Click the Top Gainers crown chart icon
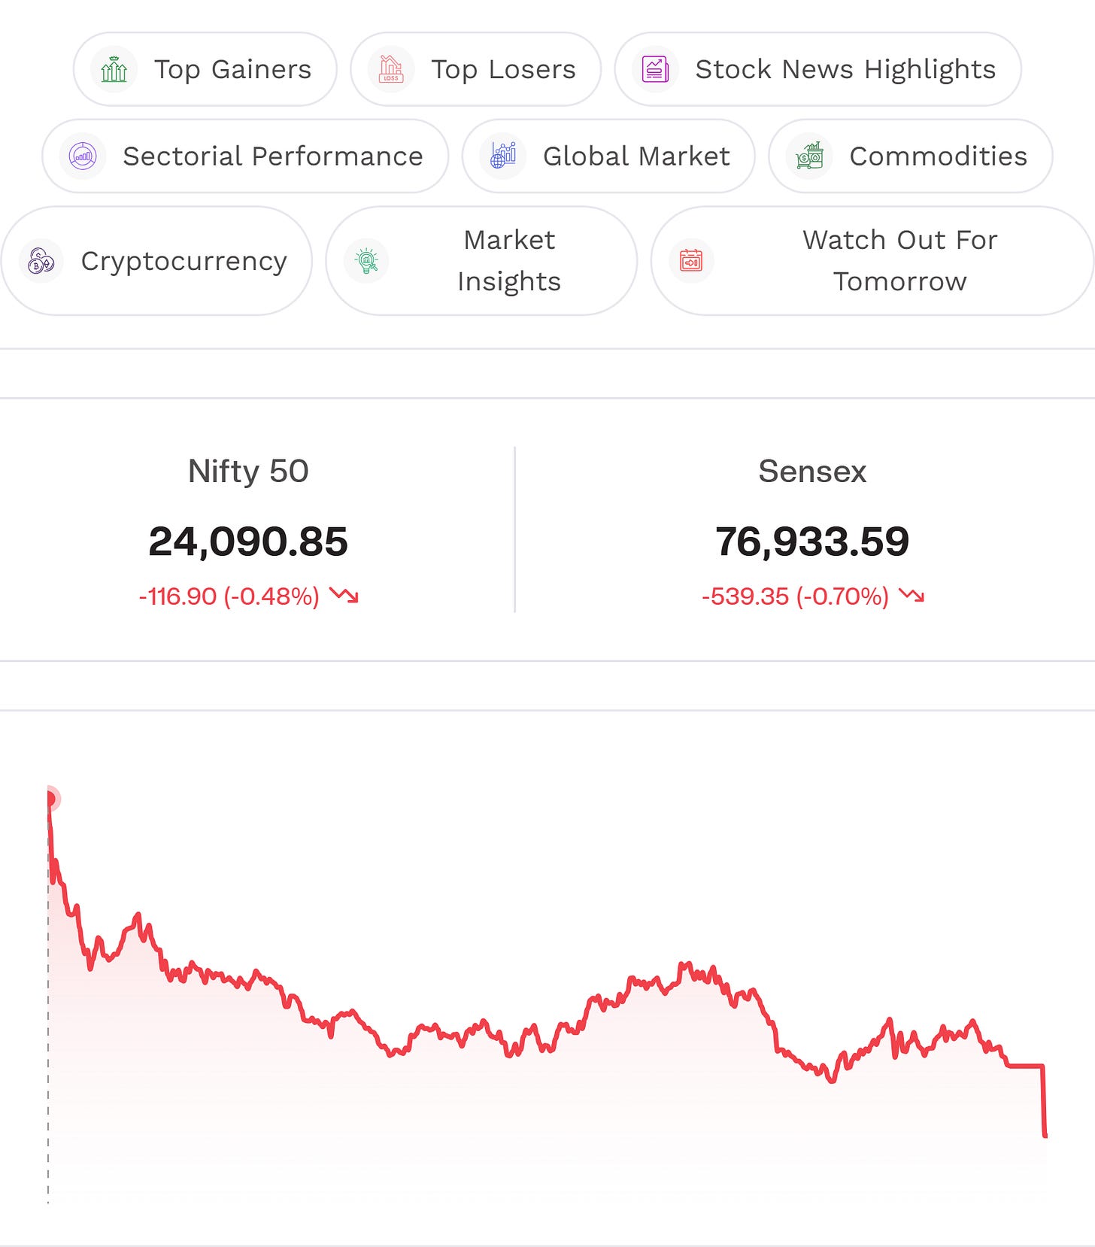Image resolution: width=1095 pixels, height=1247 pixels. point(114,69)
